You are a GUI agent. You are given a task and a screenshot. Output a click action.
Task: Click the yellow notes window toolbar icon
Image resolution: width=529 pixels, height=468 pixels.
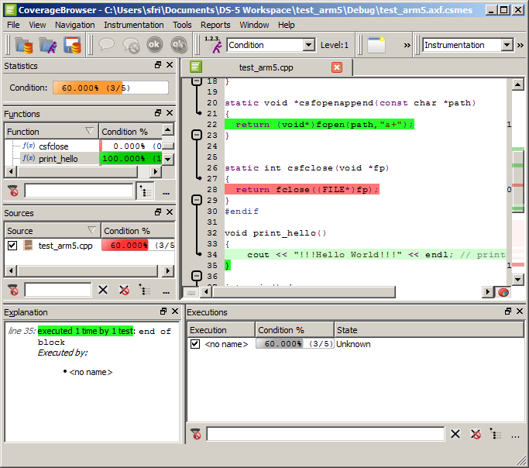[x=376, y=45]
